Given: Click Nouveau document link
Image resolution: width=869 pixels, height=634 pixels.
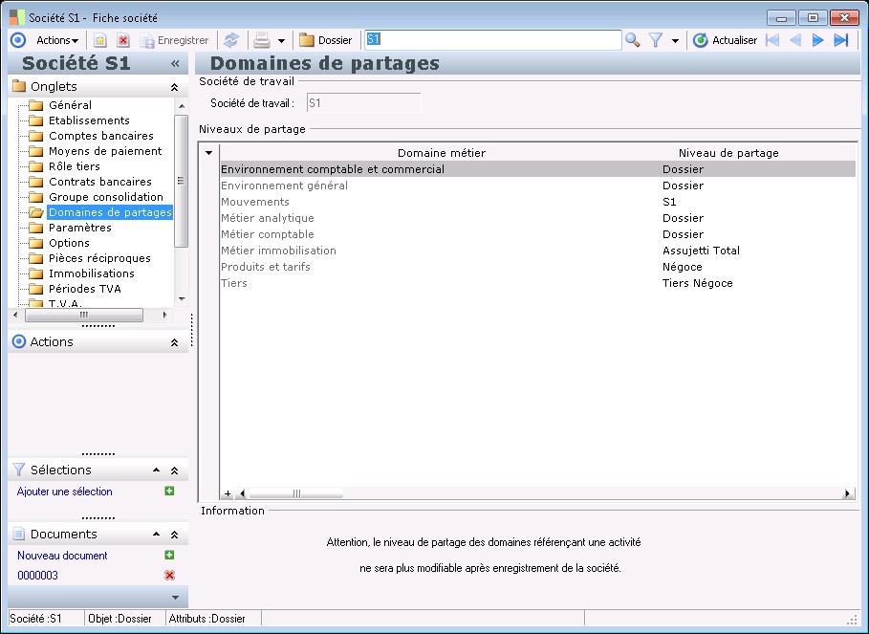Looking at the screenshot, I should 62,556.
